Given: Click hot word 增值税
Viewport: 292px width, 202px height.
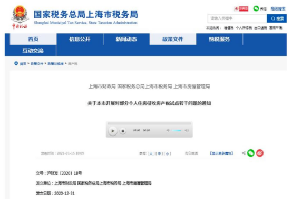Looking at the screenshot, I should pyautogui.click(x=229, y=28).
